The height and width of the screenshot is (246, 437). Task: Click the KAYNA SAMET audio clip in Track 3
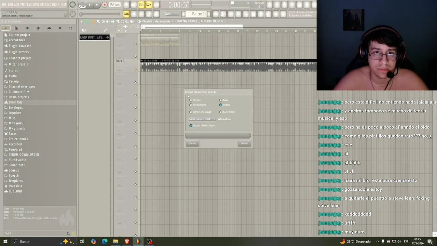pyautogui.click(x=228, y=66)
